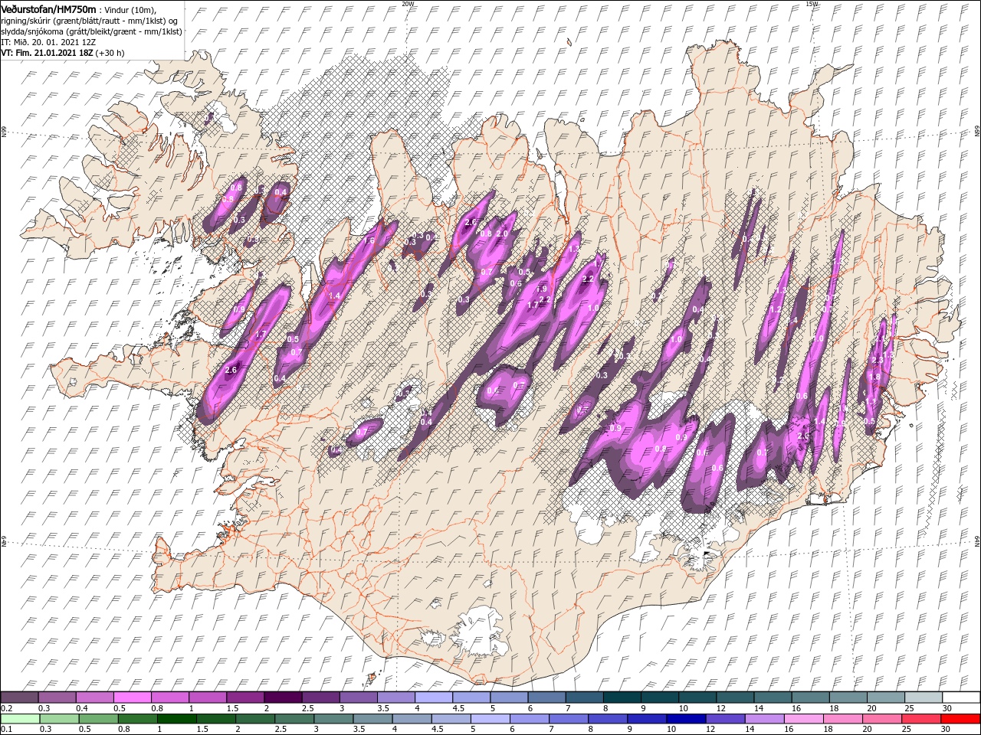Screen dimensions: 981x735
Task: Pick the darkest purple upper-row swatch at 2
Action: [x=283, y=697]
